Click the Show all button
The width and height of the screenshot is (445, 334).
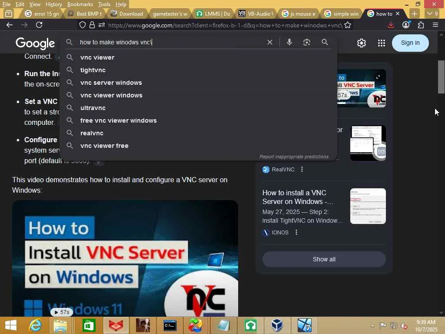[324, 259]
